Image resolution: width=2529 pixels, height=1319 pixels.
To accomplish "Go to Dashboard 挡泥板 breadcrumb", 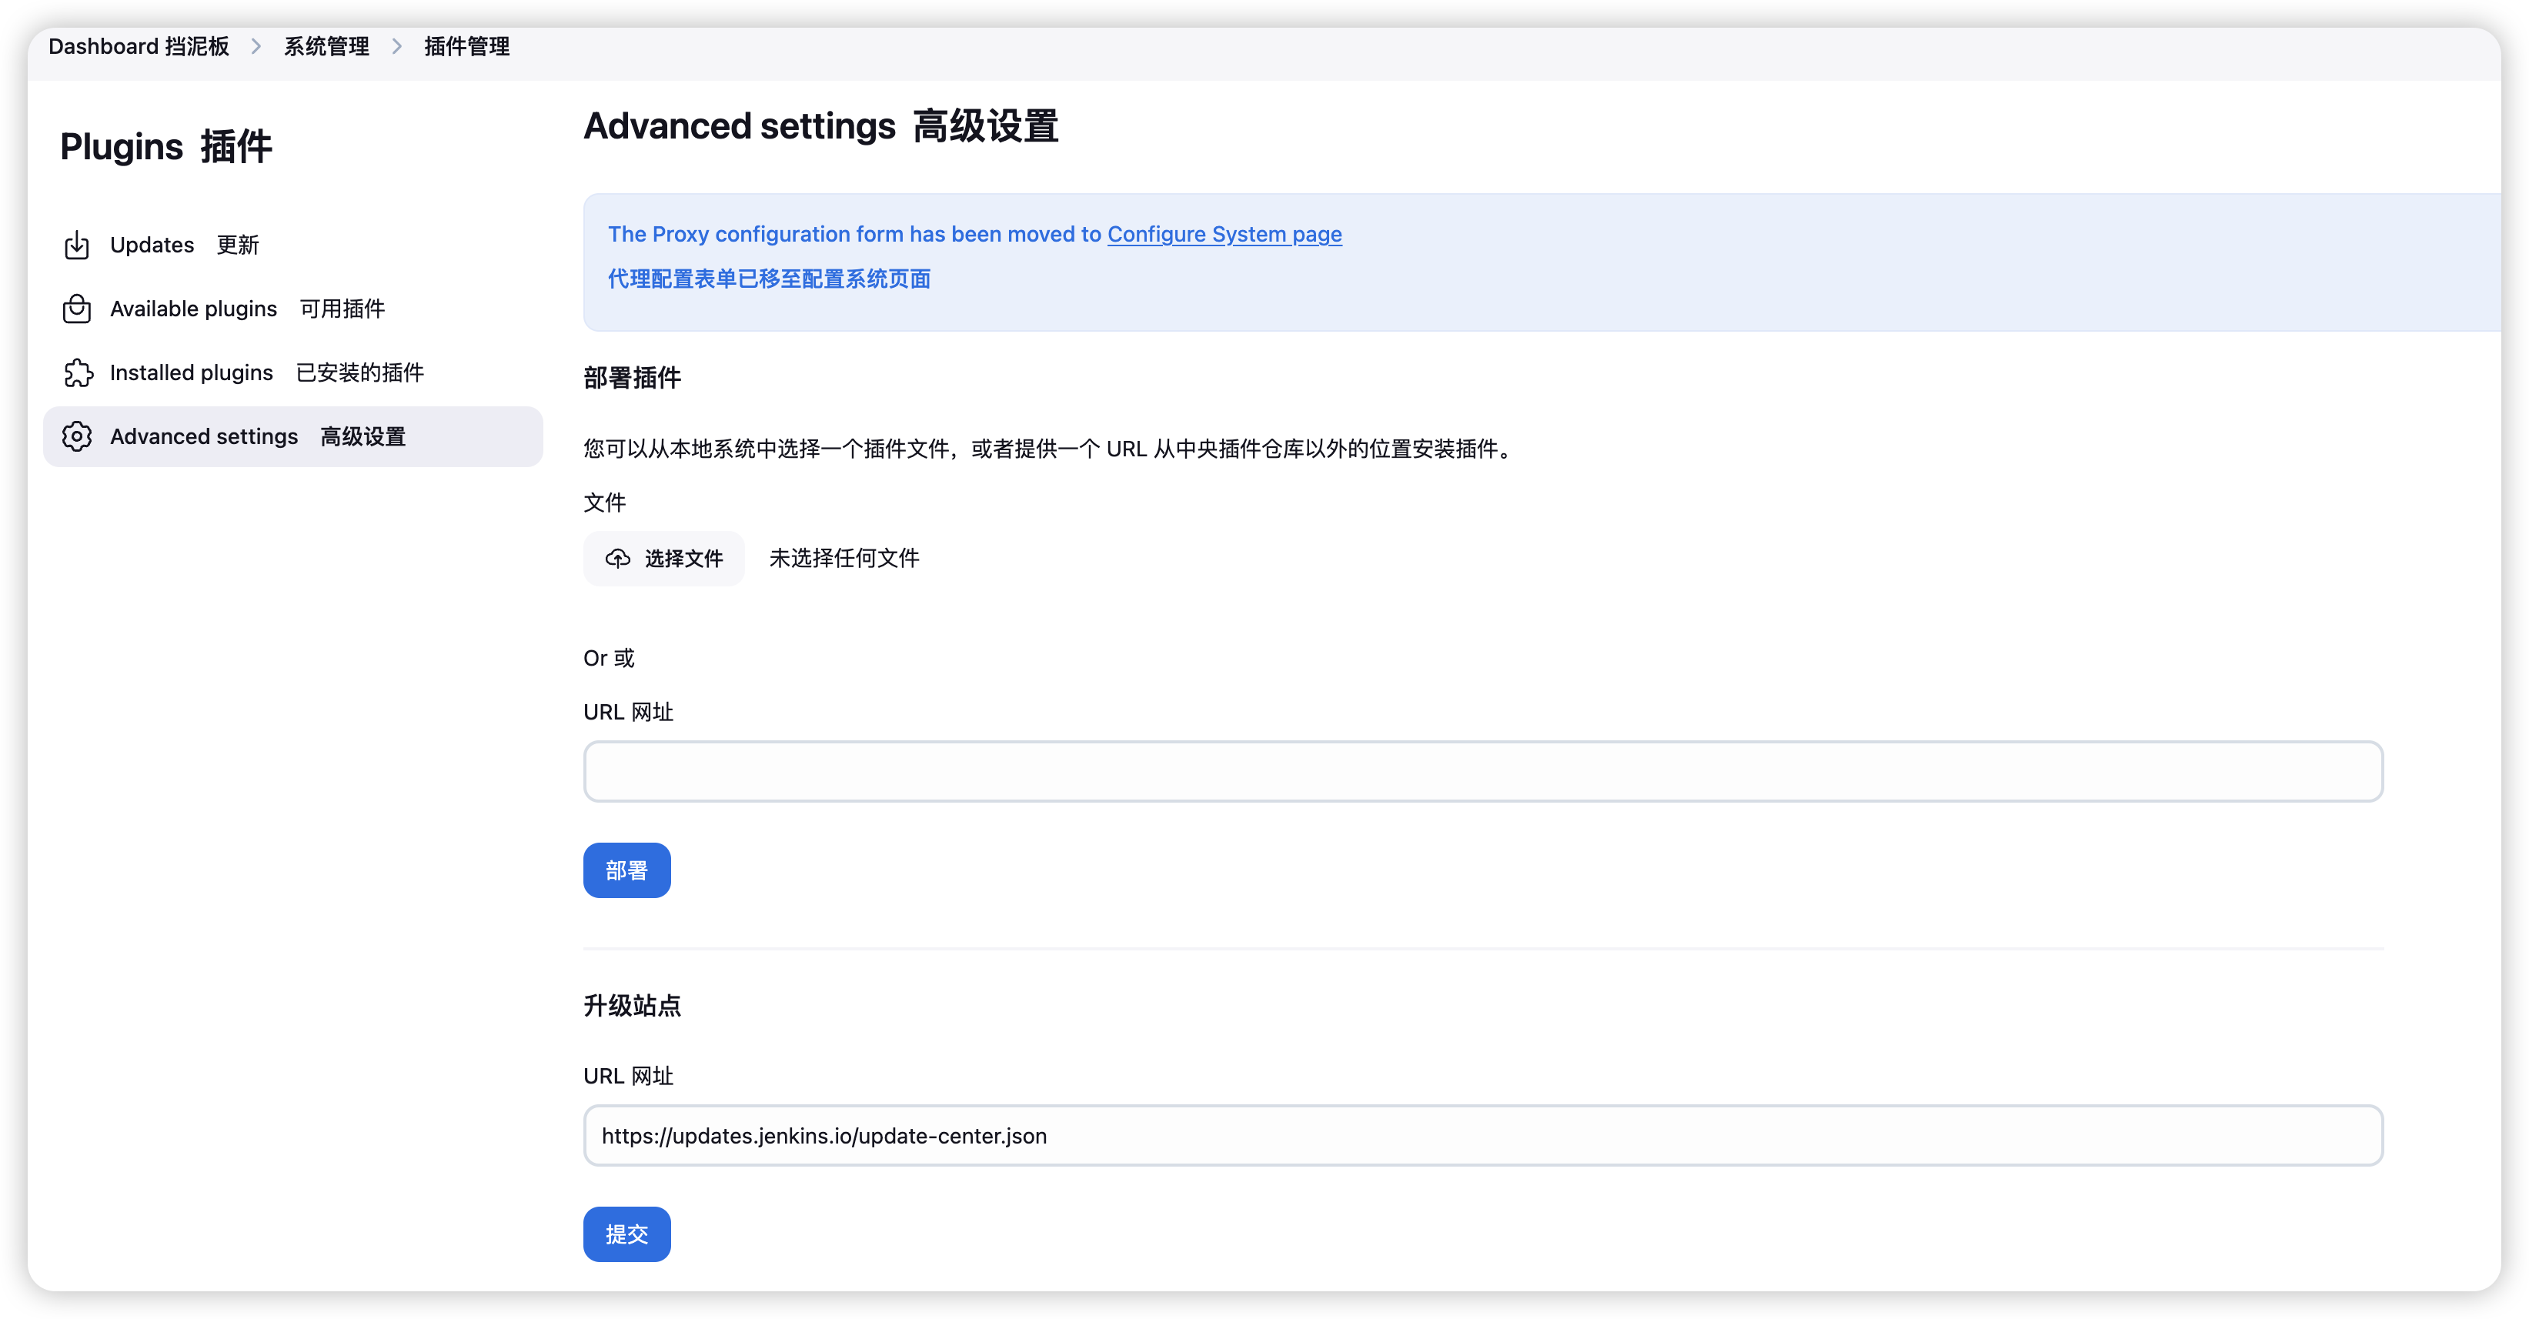I will coord(139,46).
